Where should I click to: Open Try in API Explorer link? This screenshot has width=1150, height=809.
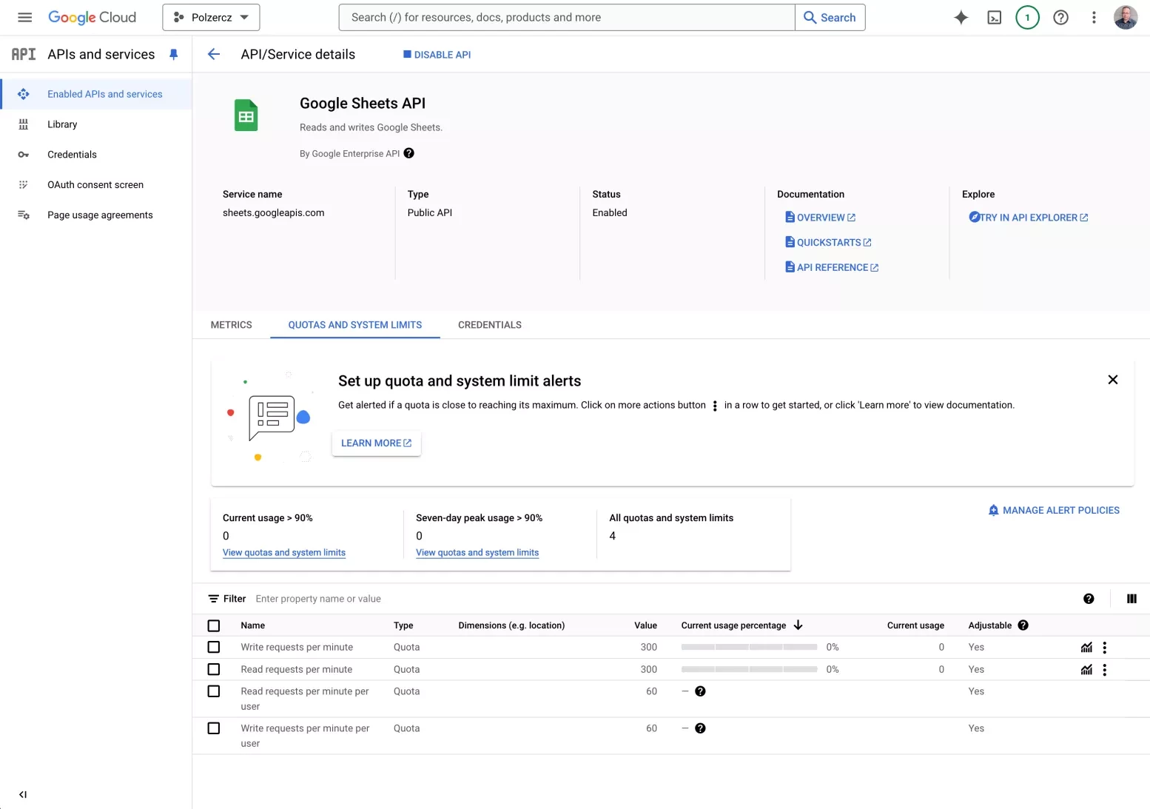pos(1029,218)
